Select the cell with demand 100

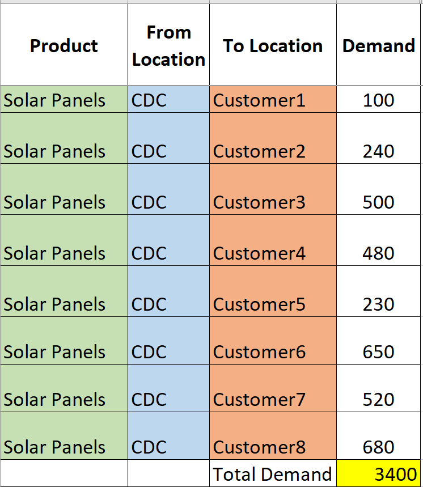[378, 99]
